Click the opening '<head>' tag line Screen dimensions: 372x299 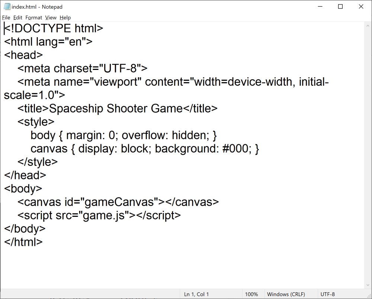pyautogui.click(x=23, y=55)
